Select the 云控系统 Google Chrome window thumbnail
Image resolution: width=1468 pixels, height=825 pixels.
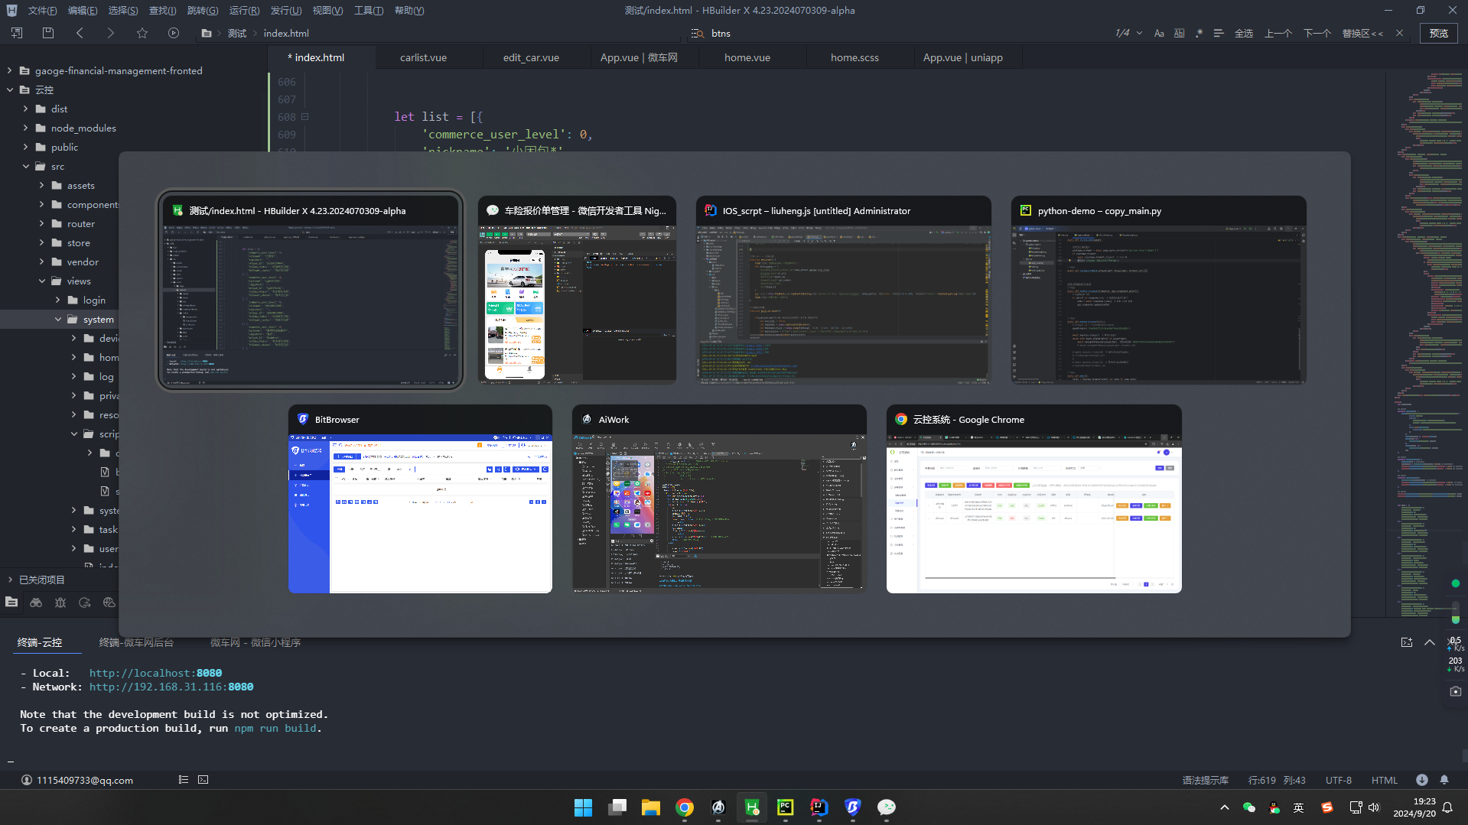(x=1033, y=499)
